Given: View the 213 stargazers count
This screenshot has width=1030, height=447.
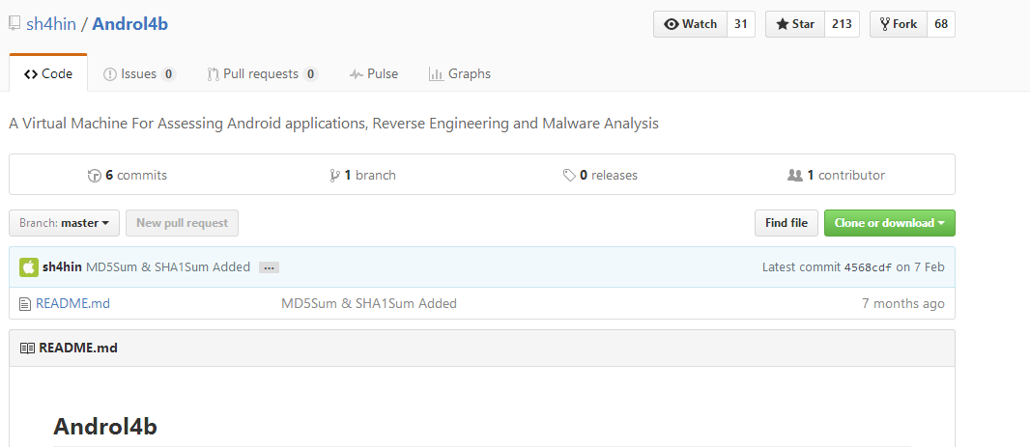Looking at the screenshot, I should (842, 24).
